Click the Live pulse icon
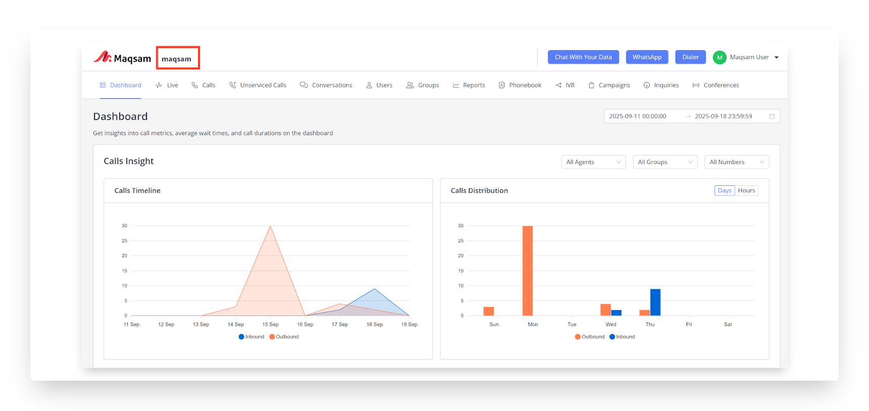The height and width of the screenshot is (411, 869). [x=159, y=85]
